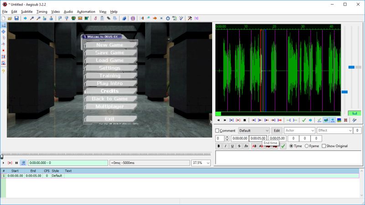This screenshot has width=365, height=205.
Task: Open the Shift Times clock icon
Action: [168, 18]
